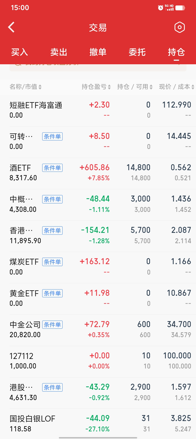196x439 pixels.
Task: Tap the 条件单 badge on the 香港 row
Action: pos(52,231)
